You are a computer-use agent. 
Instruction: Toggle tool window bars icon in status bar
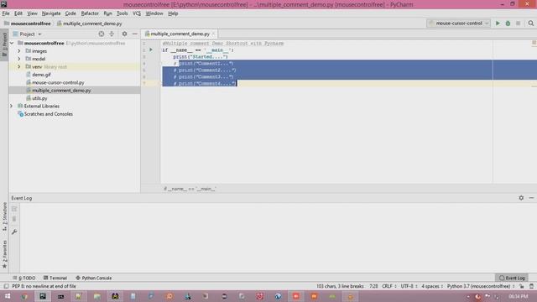click(x=6, y=286)
